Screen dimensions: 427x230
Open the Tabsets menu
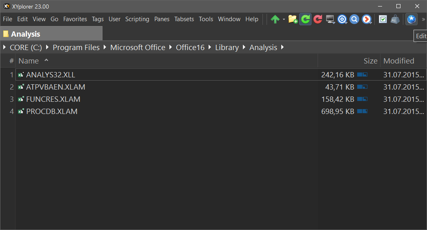pos(184,19)
